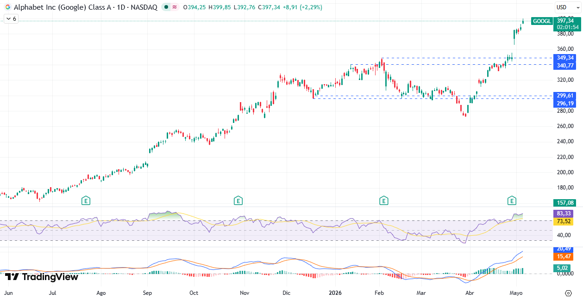Screen dimensions: 583x299
Task: Click the 0,0000 MACD scale label
Action: (565, 274)
